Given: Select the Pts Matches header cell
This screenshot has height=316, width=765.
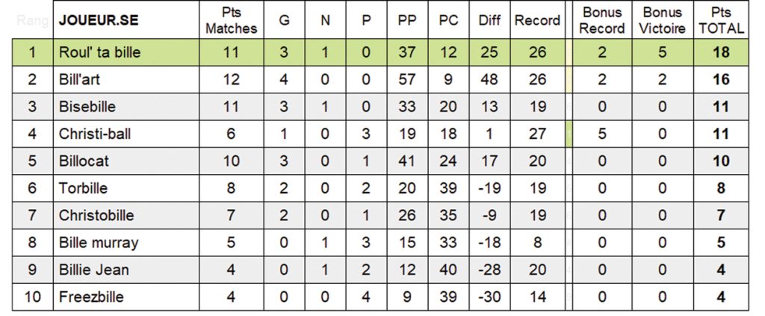Looking at the screenshot, I should point(232,20).
